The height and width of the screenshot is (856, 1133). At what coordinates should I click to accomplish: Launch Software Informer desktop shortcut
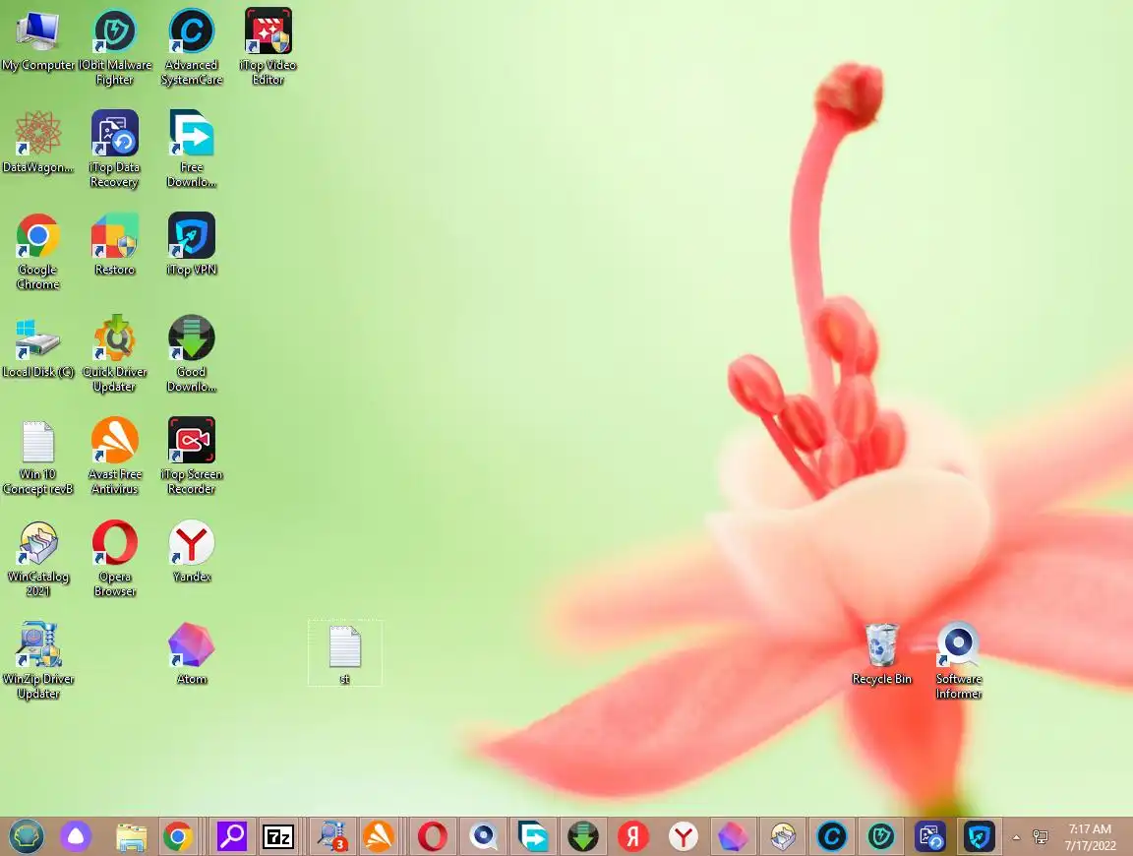[x=959, y=662]
